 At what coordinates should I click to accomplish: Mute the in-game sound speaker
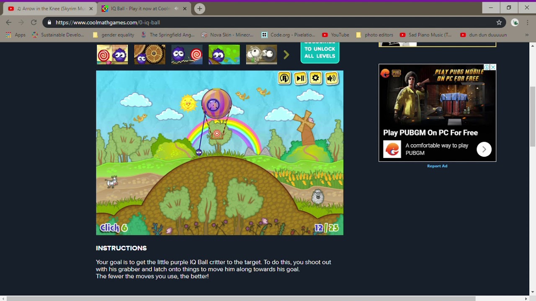point(332,78)
